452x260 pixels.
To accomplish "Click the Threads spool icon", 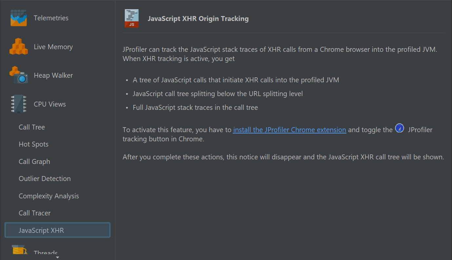I will (19, 250).
